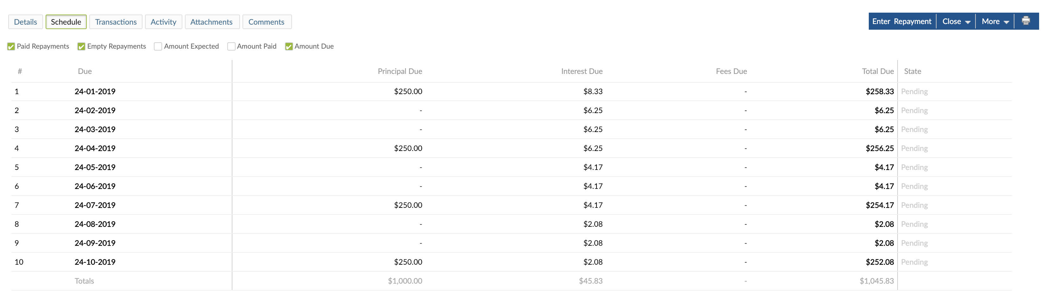This screenshot has width=1060, height=295.
Task: Enable the Amount Expected checkbox
Action: pyautogui.click(x=158, y=46)
